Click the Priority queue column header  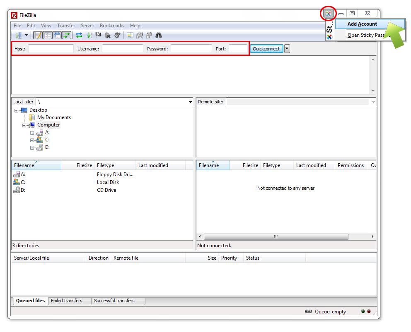(231, 258)
